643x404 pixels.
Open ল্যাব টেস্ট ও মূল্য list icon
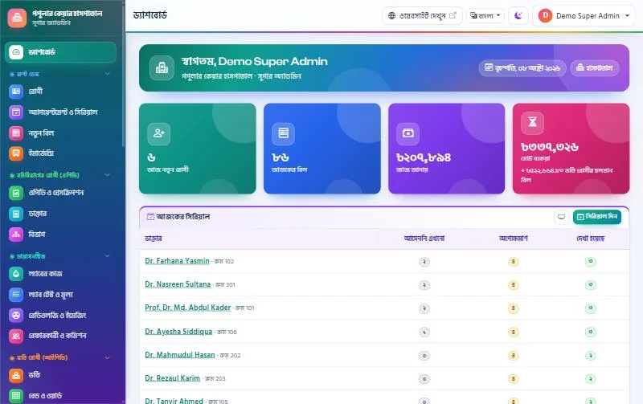16,294
